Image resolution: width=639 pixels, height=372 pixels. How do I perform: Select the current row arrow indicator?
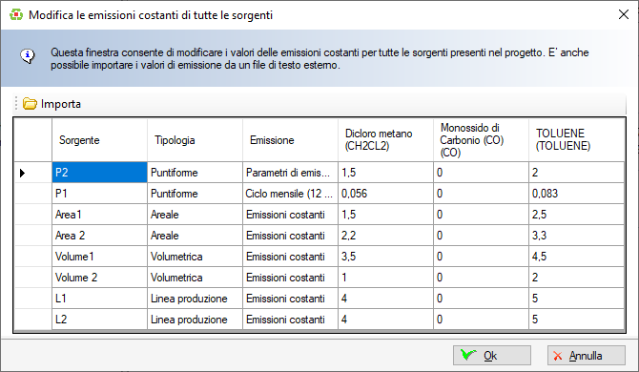[x=23, y=173]
